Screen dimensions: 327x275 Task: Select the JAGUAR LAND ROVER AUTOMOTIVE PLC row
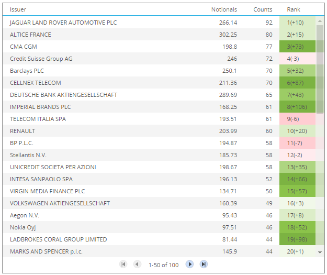160,23
